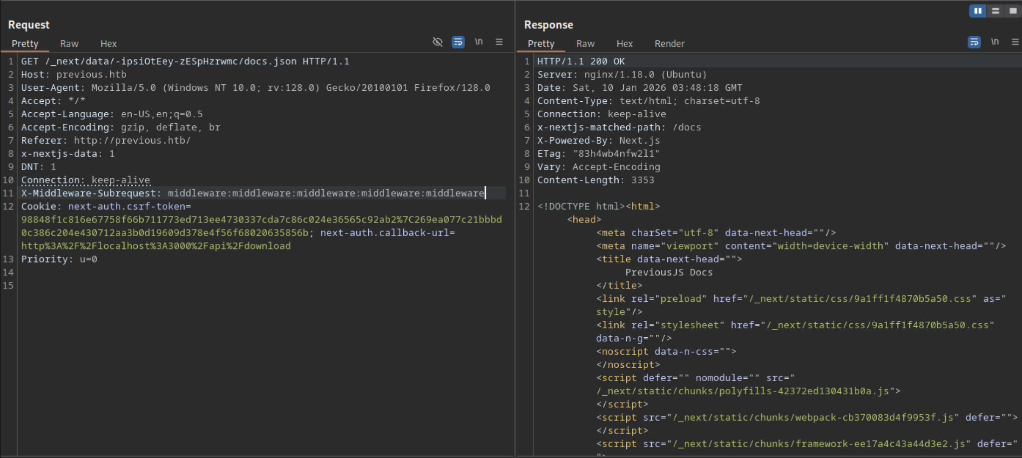
Task: Switch to combined tabbed layout icon
Action: pos(1013,10)
